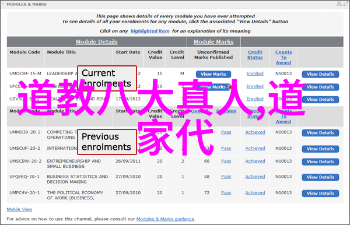Click View Details for UMSCUF-20-2
Viewport: 350px width, 225px height.
320,149
